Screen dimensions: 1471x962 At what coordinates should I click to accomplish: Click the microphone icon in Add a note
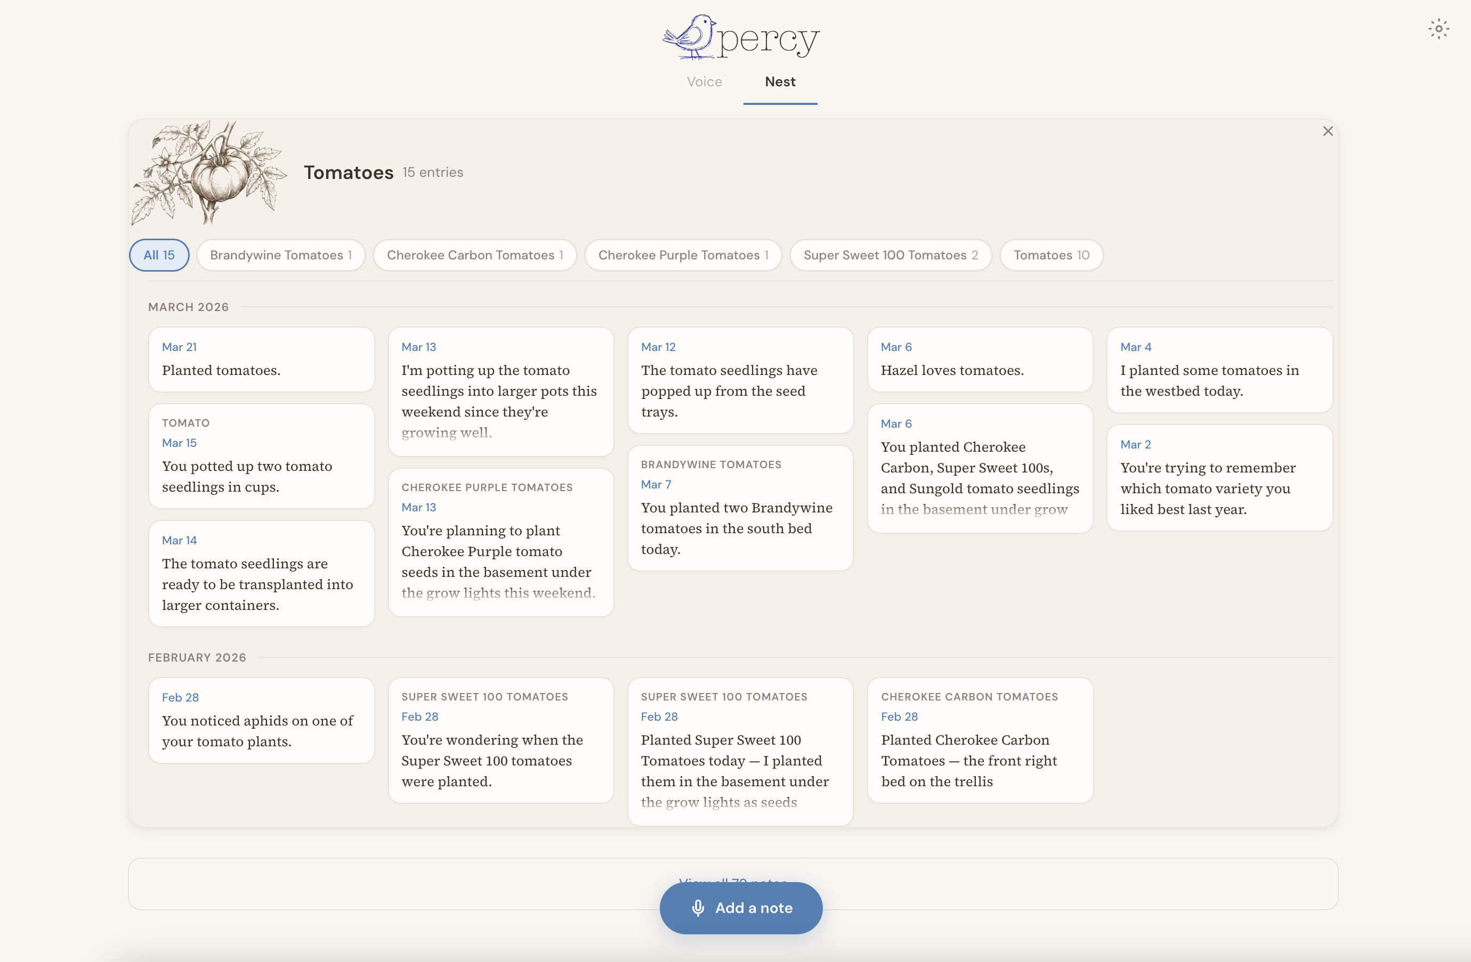coord(698,908)
